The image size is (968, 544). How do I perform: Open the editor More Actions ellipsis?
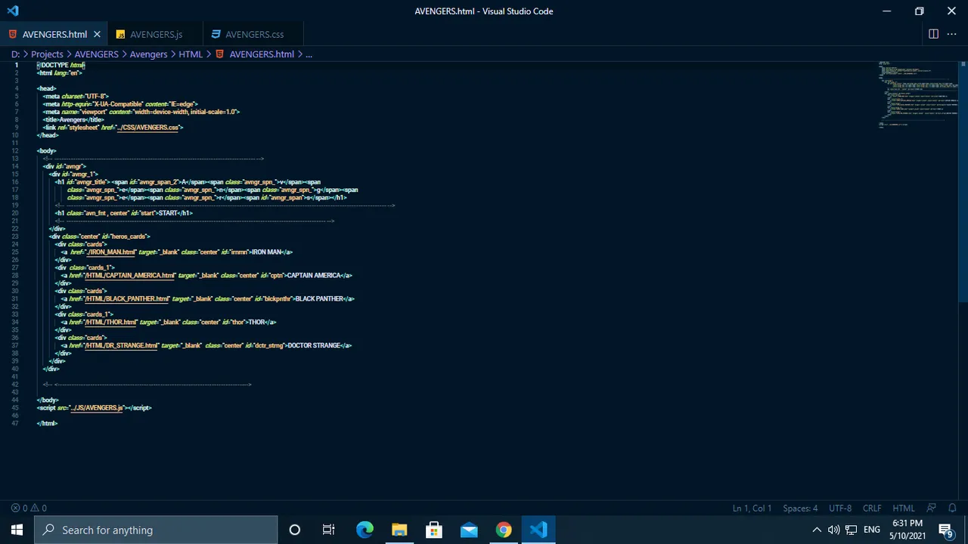tap(952, 34)
